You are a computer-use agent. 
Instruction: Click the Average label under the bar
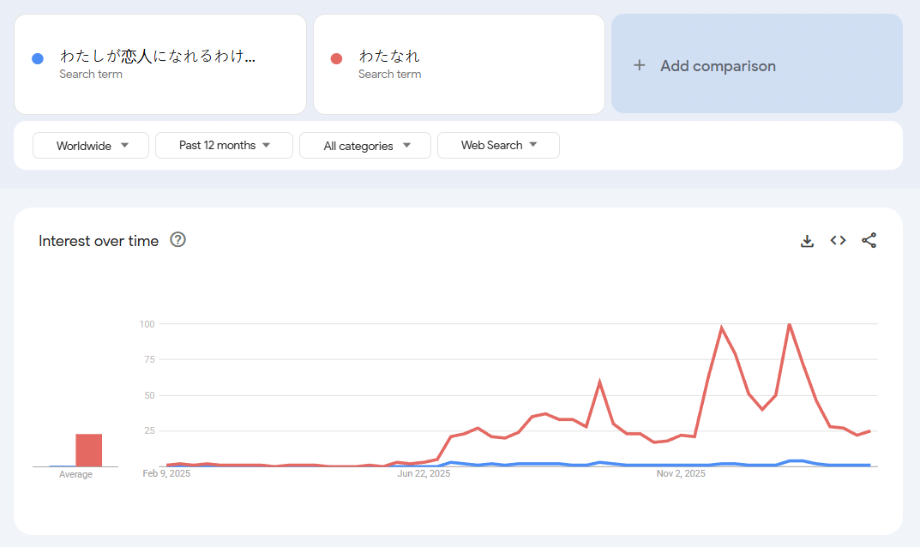pyautogui.click(x=75, y=474)
